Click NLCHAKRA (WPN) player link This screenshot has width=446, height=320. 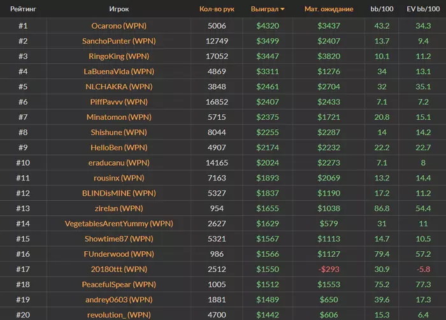click(119, 86)
